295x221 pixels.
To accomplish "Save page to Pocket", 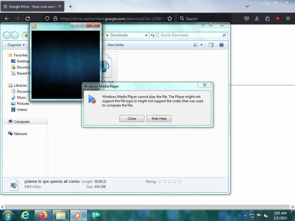I will tap(247, 18).
